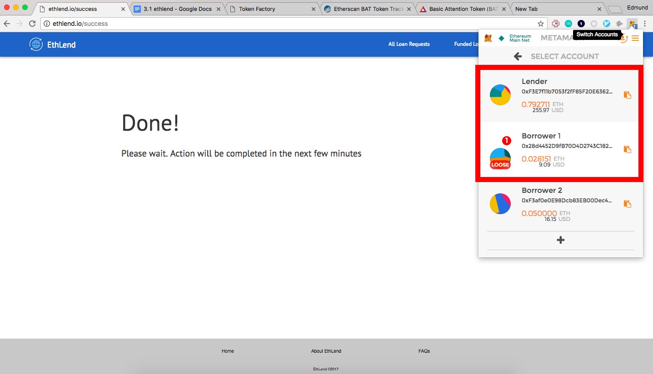Copy the Borrower 1 account address
Screen dimensions: 653x374
pos(628,149)
